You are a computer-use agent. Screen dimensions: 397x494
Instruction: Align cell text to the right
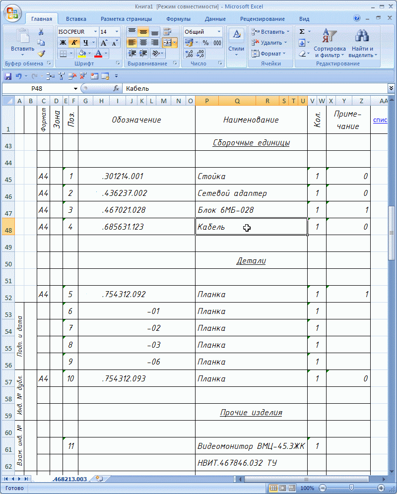(x=155, y=43)
